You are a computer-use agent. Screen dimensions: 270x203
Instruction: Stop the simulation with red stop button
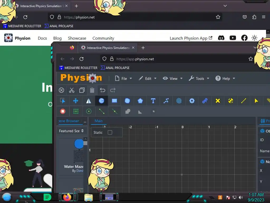63,111
